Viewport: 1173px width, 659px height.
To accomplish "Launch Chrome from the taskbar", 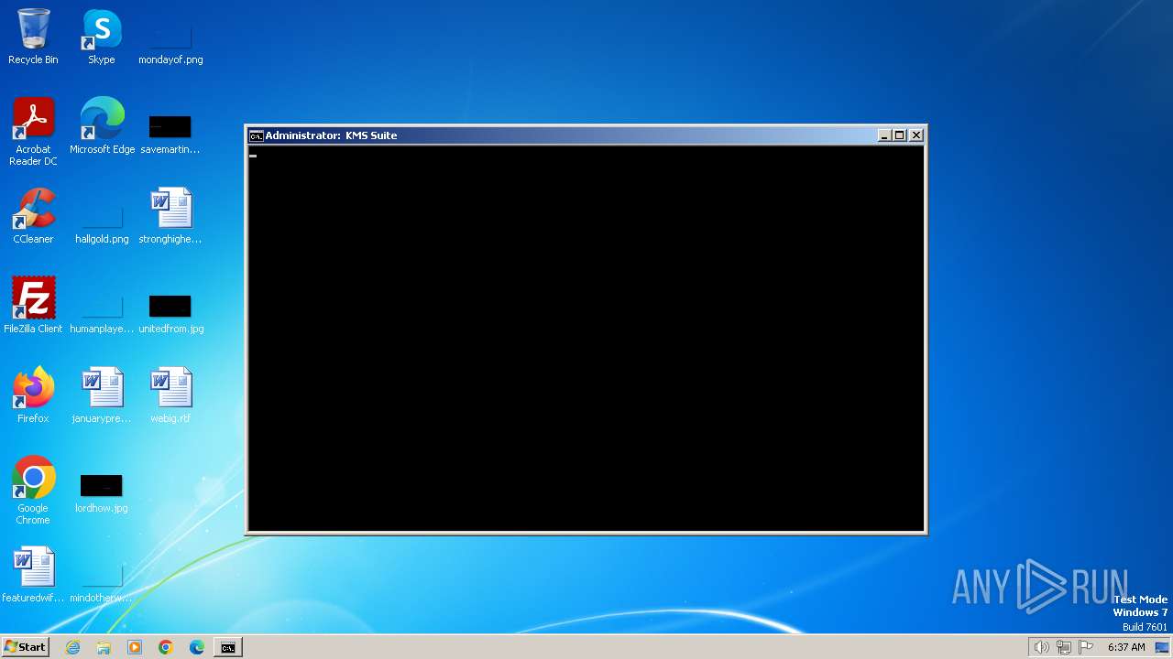I will click(166, 647).
